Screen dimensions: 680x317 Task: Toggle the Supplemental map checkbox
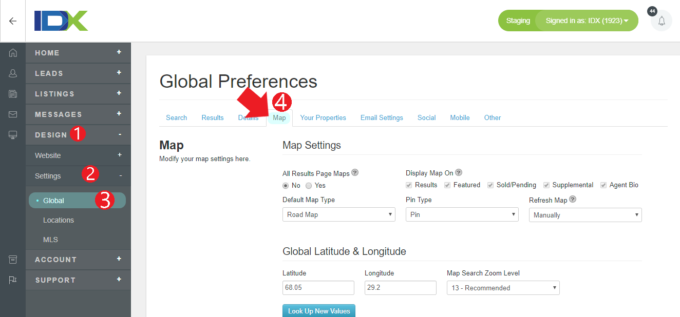[x=547, y=185]
